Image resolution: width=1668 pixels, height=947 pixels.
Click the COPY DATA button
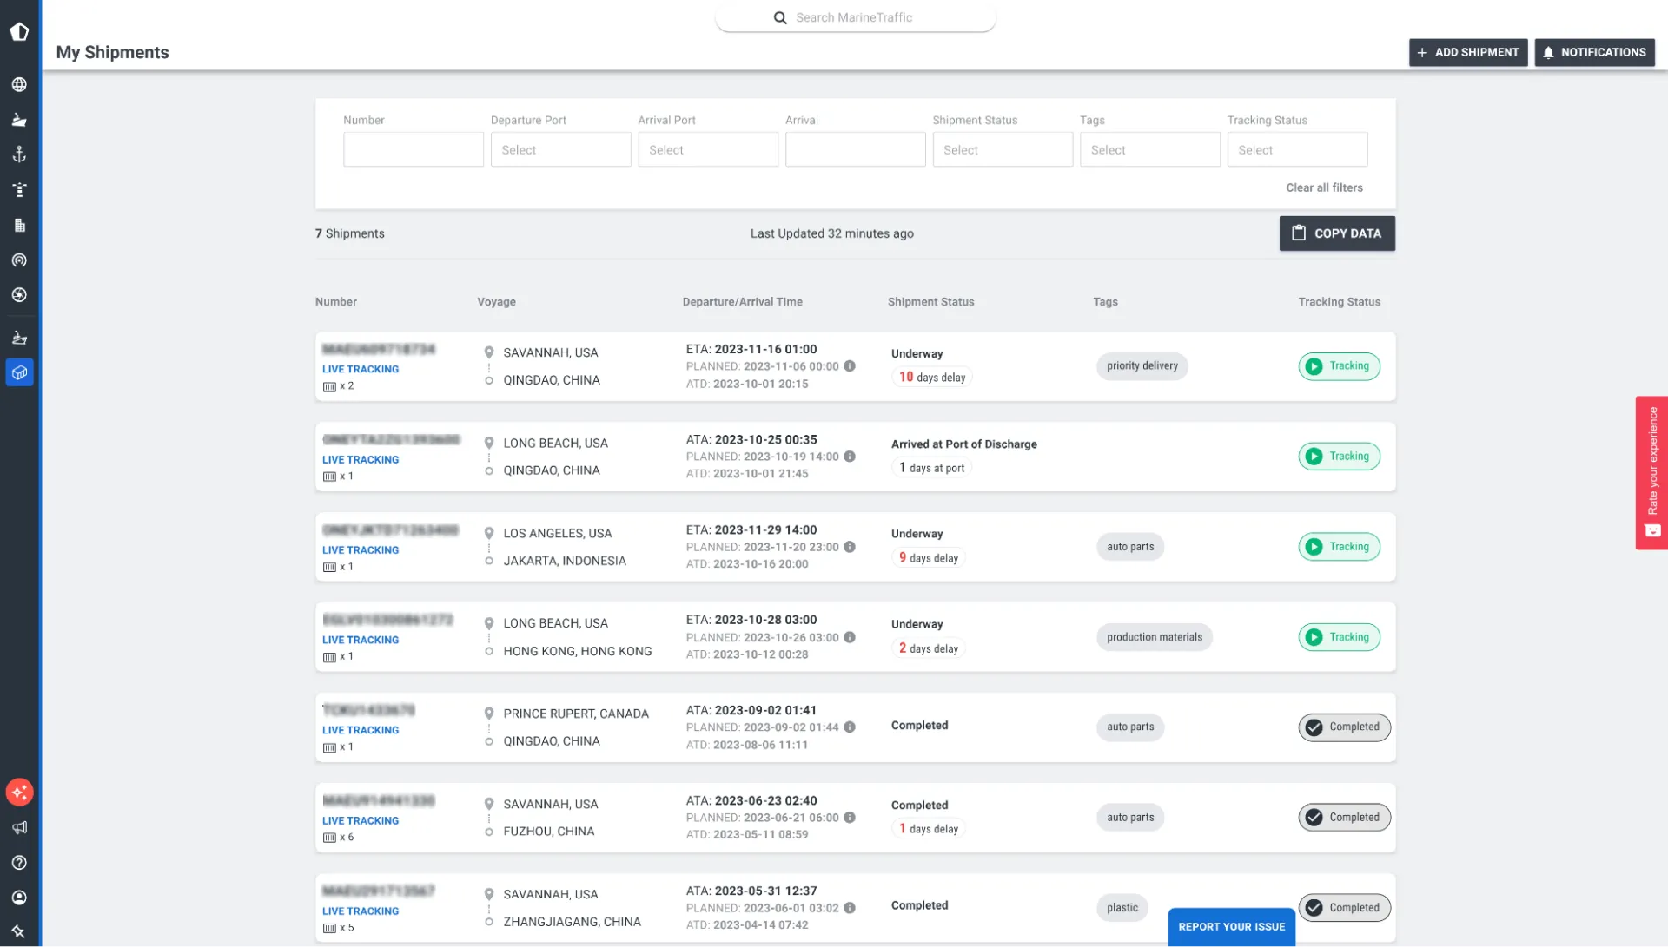click(1336, 233)
